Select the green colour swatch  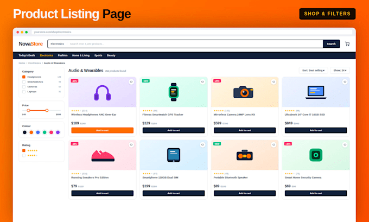point(44,132)
